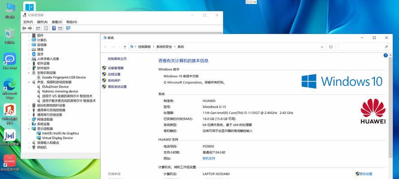Click Device Manager toolbar back arrow
The width and height of the screenshot is (399, 179).
coord(24,28)
